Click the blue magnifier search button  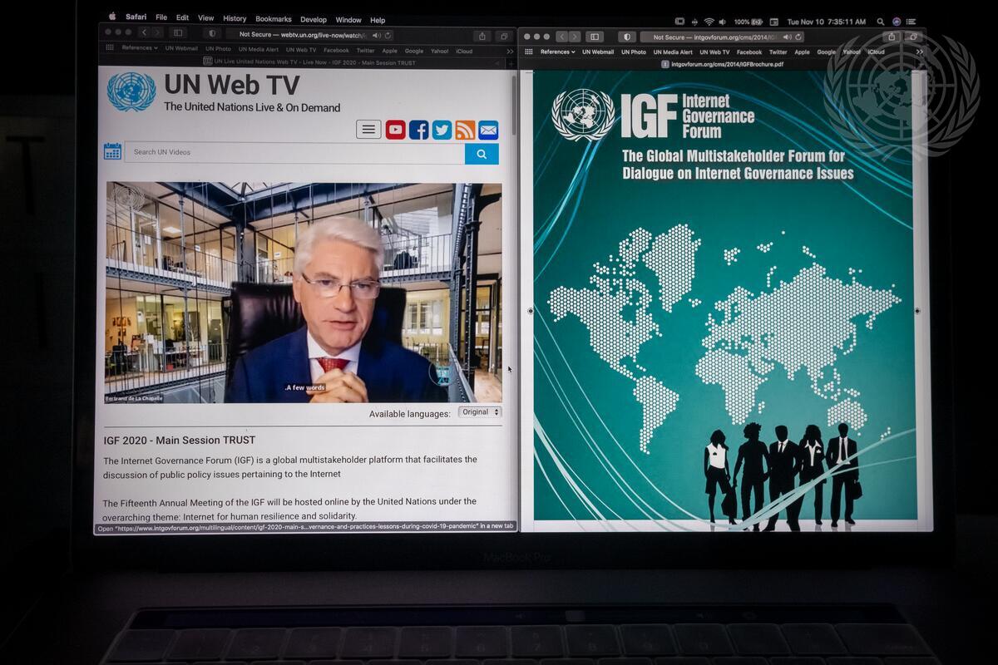click(x=482, y=153)
